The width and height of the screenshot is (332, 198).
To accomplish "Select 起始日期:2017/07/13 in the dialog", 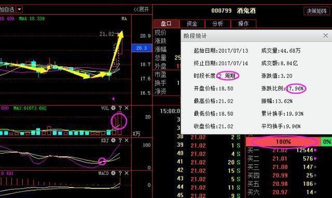I will pos(221,51).
